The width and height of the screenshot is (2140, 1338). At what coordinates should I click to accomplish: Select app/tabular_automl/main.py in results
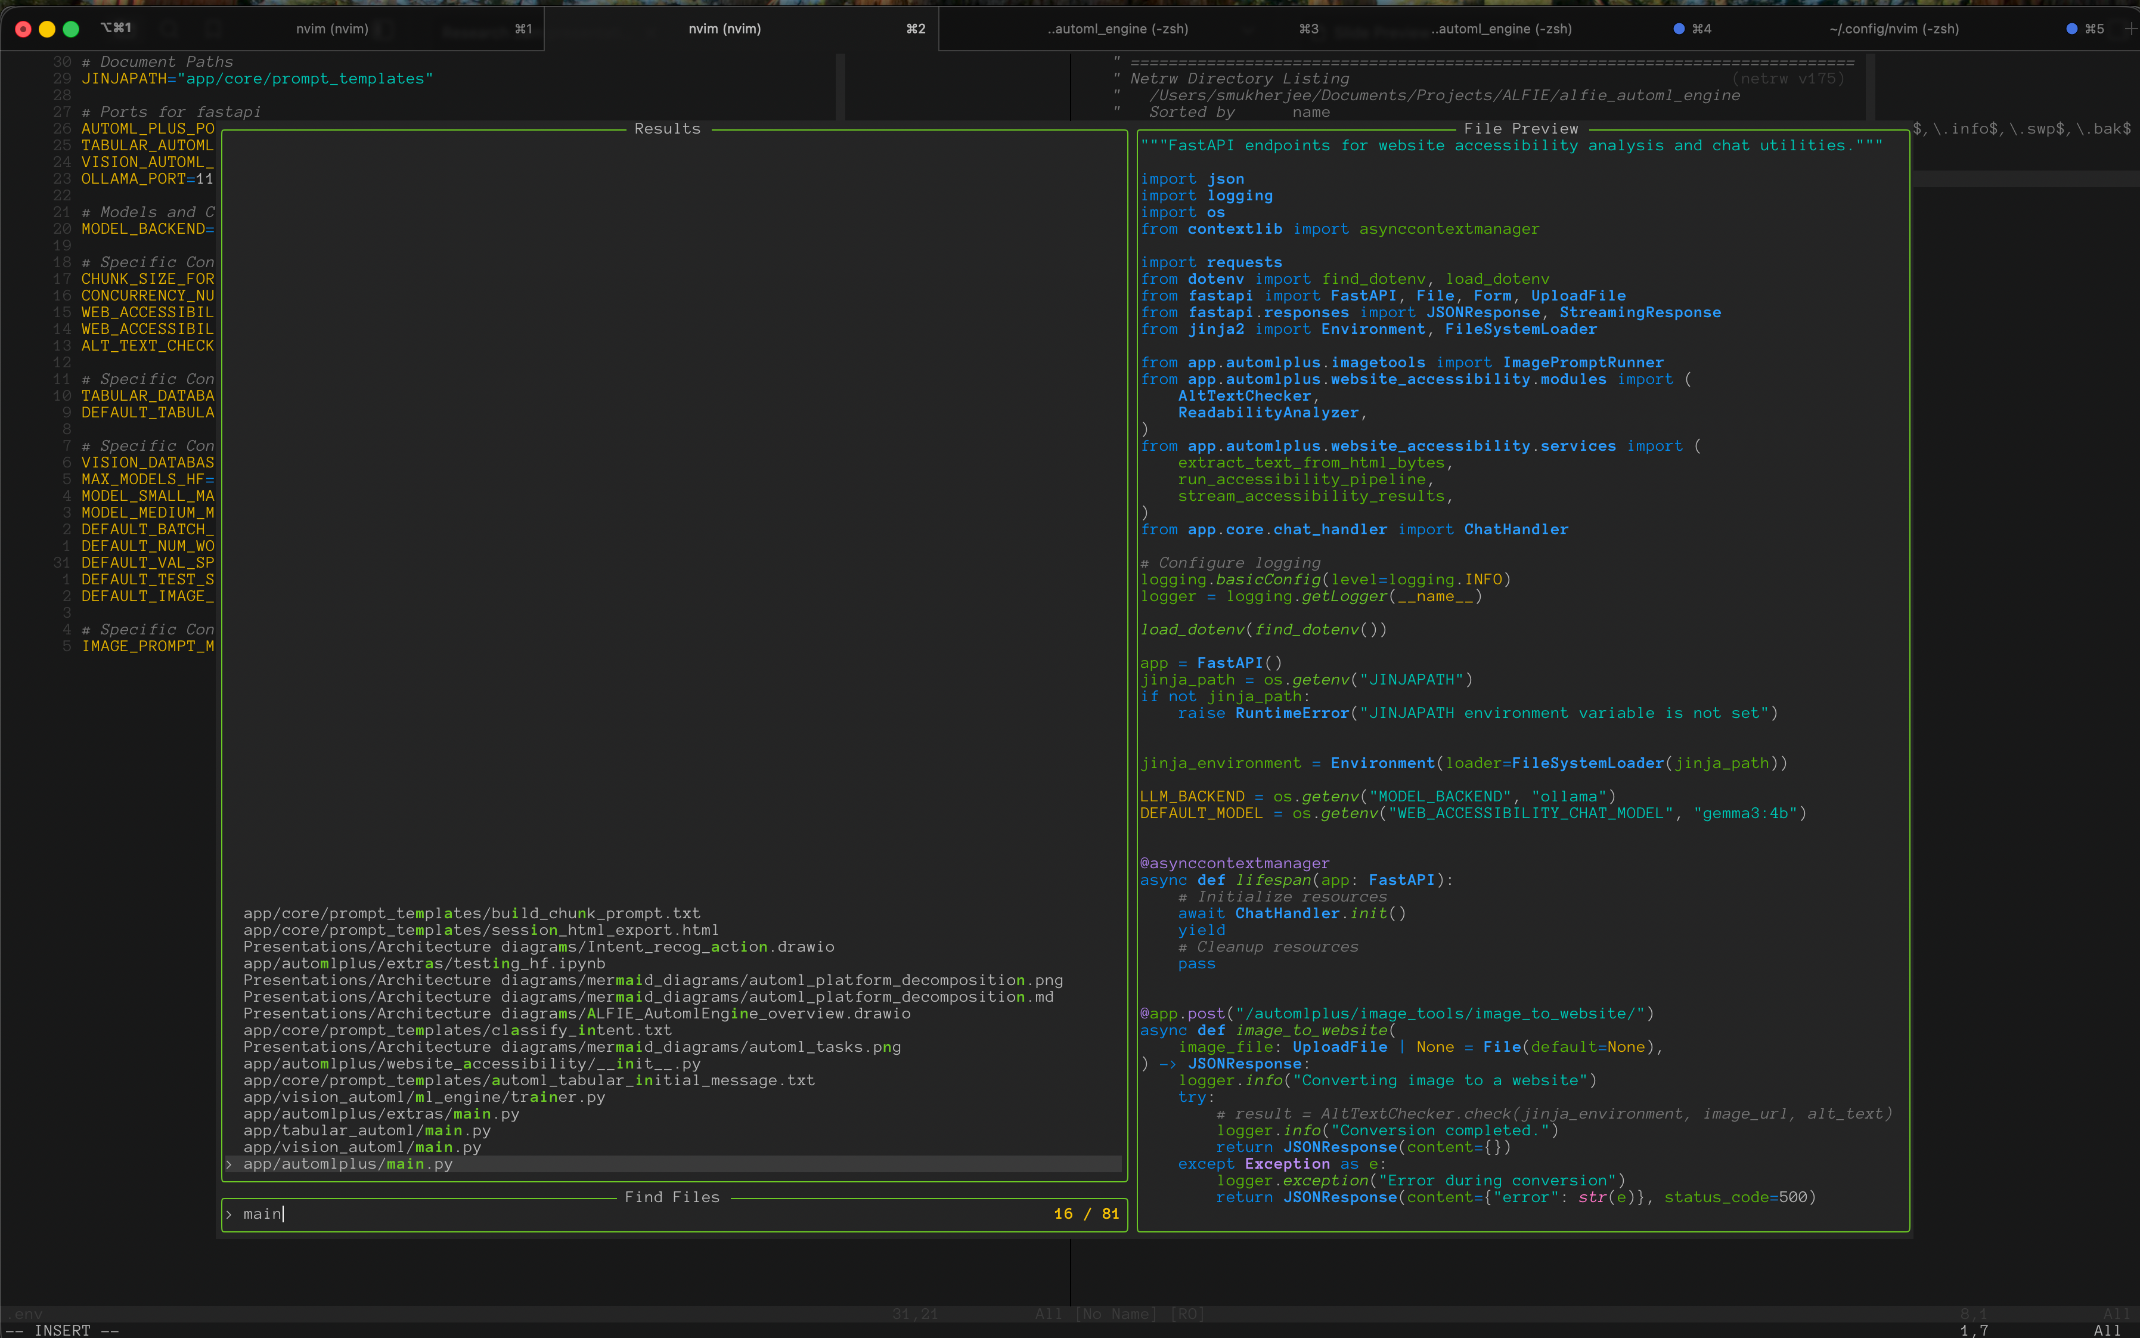tap(366, 1130)
